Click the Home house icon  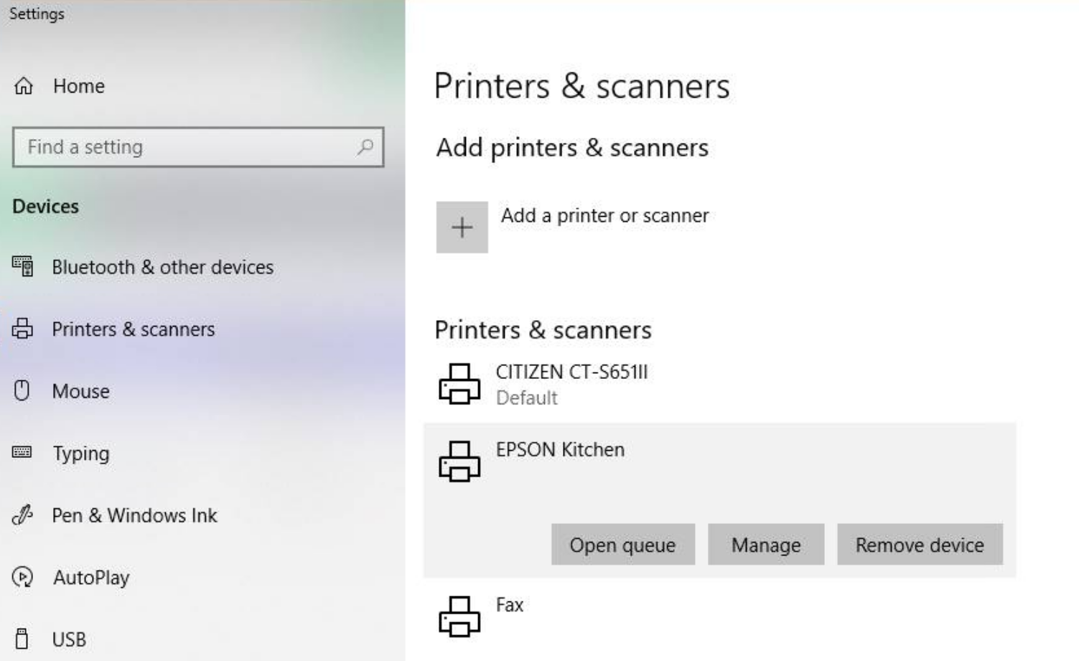coord(24,86)
